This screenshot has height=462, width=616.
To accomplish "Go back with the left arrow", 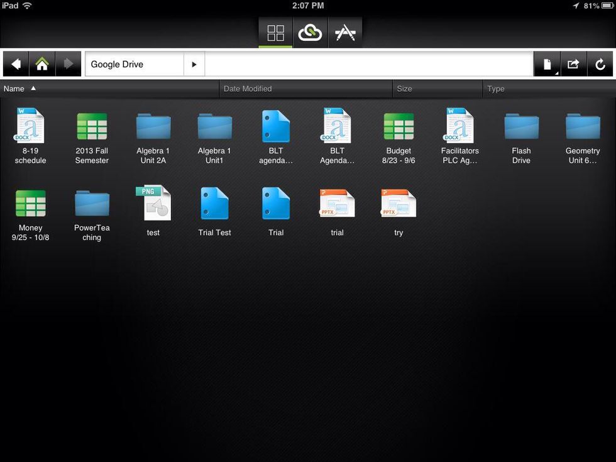I will (x=16, y=64).
